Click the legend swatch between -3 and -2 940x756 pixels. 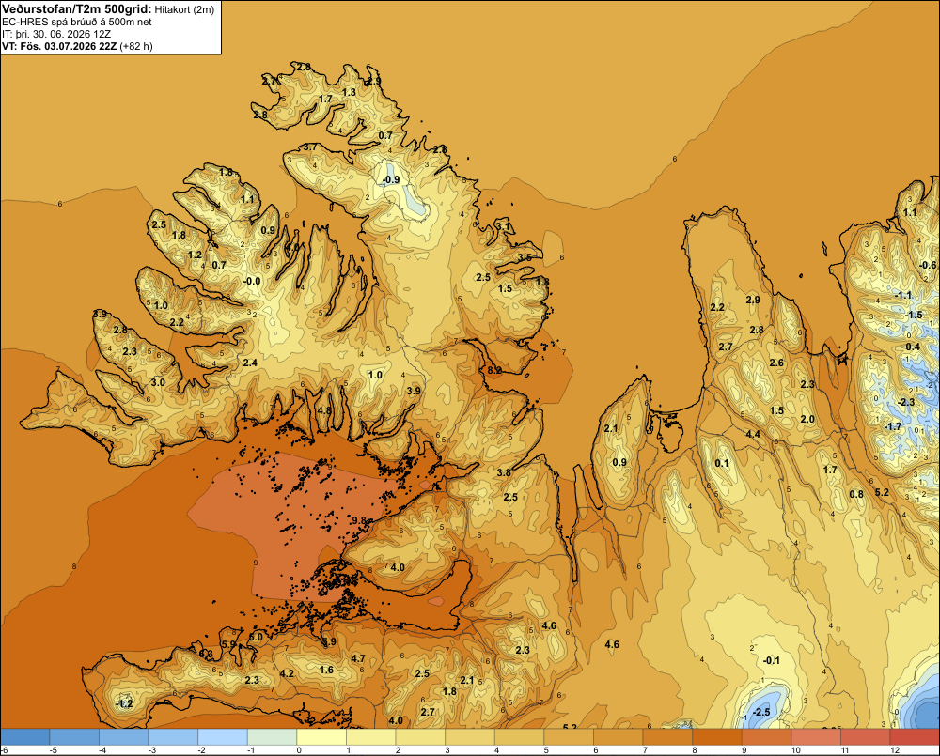[173, 737]
